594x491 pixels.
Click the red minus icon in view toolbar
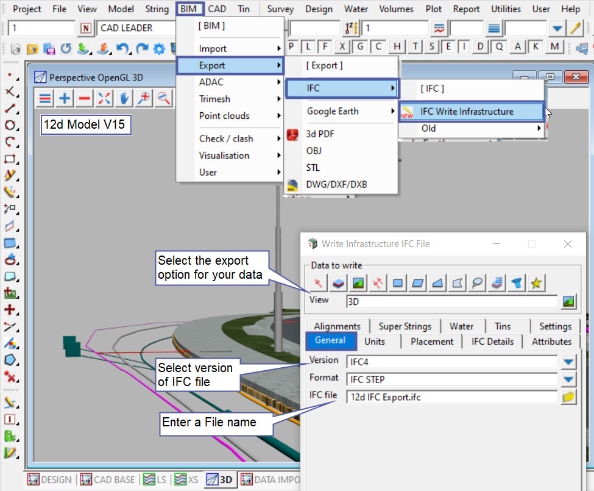pos(85,98)
